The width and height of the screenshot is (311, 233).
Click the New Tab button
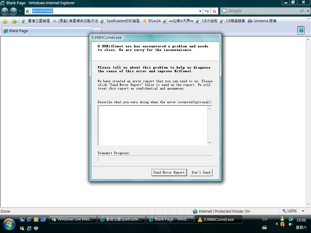tap(97, 30)
